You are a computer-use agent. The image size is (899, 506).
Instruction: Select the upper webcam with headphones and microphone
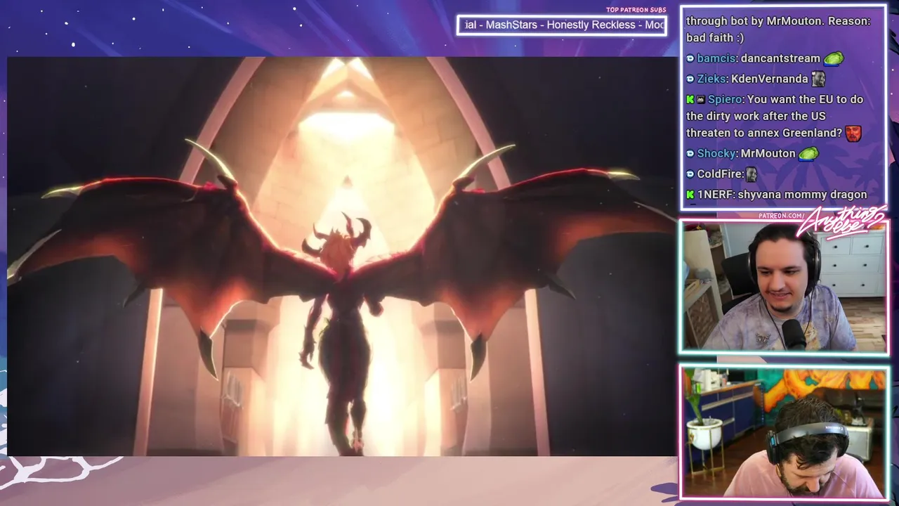(x=784, y=287)
